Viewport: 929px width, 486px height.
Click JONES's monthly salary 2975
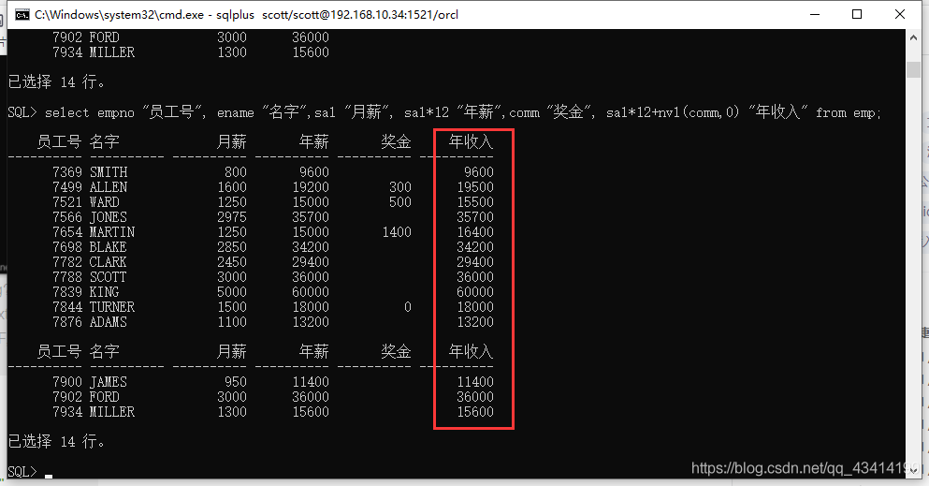(232, 217)
